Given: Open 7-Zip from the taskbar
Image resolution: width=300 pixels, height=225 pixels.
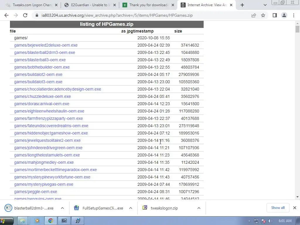Looking at the screenshot, I should (64, 221).
